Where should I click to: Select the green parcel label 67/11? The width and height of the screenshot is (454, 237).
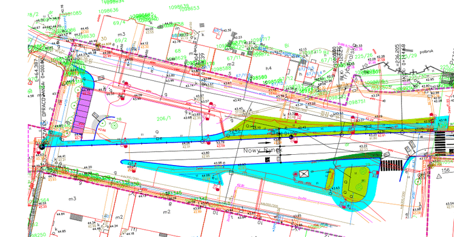[x=234, y=58]
